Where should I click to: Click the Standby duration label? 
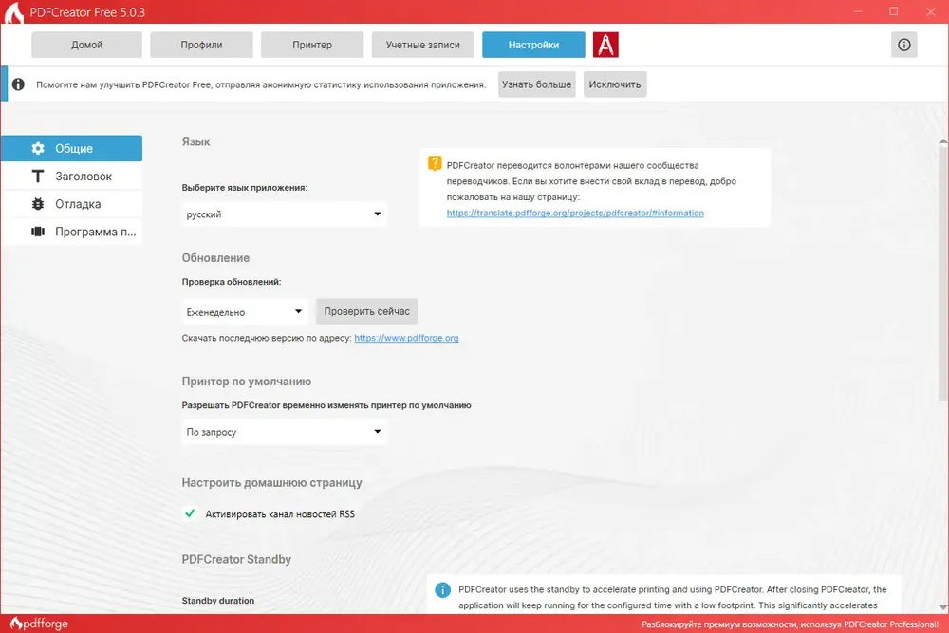click(x=218, y=601)
